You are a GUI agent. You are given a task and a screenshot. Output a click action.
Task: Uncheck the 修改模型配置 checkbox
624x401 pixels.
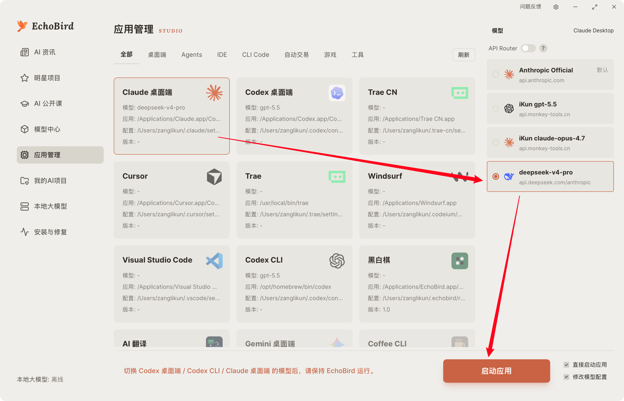click(x=567, y=377)
